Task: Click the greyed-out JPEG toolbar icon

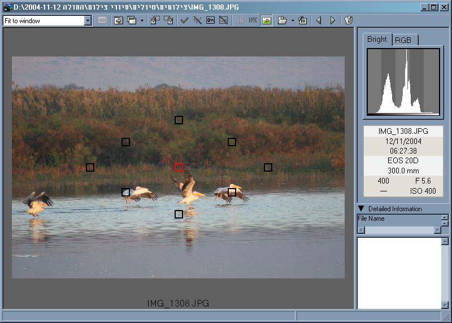Action: click(x=102, y=20)
